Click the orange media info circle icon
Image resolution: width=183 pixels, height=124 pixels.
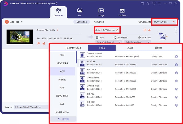coord(145,30)
